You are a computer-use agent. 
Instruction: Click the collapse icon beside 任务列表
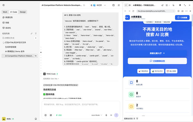coord(32,34)
